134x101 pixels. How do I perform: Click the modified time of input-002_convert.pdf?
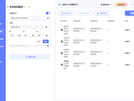(96, 30)
